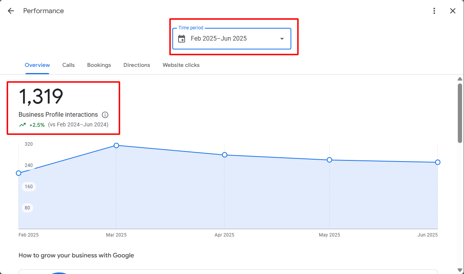Click the scrollbar down arrow

pos(460,270)
